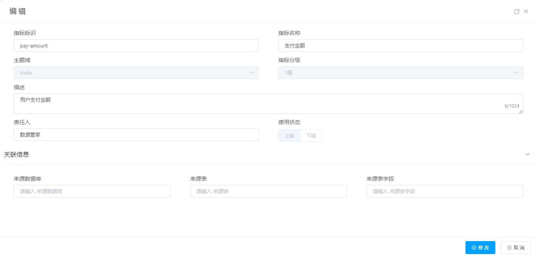Open the 主题域 dropdown showing trade
The height and width of the screenshot is (258, 537).
pos(136,73)
